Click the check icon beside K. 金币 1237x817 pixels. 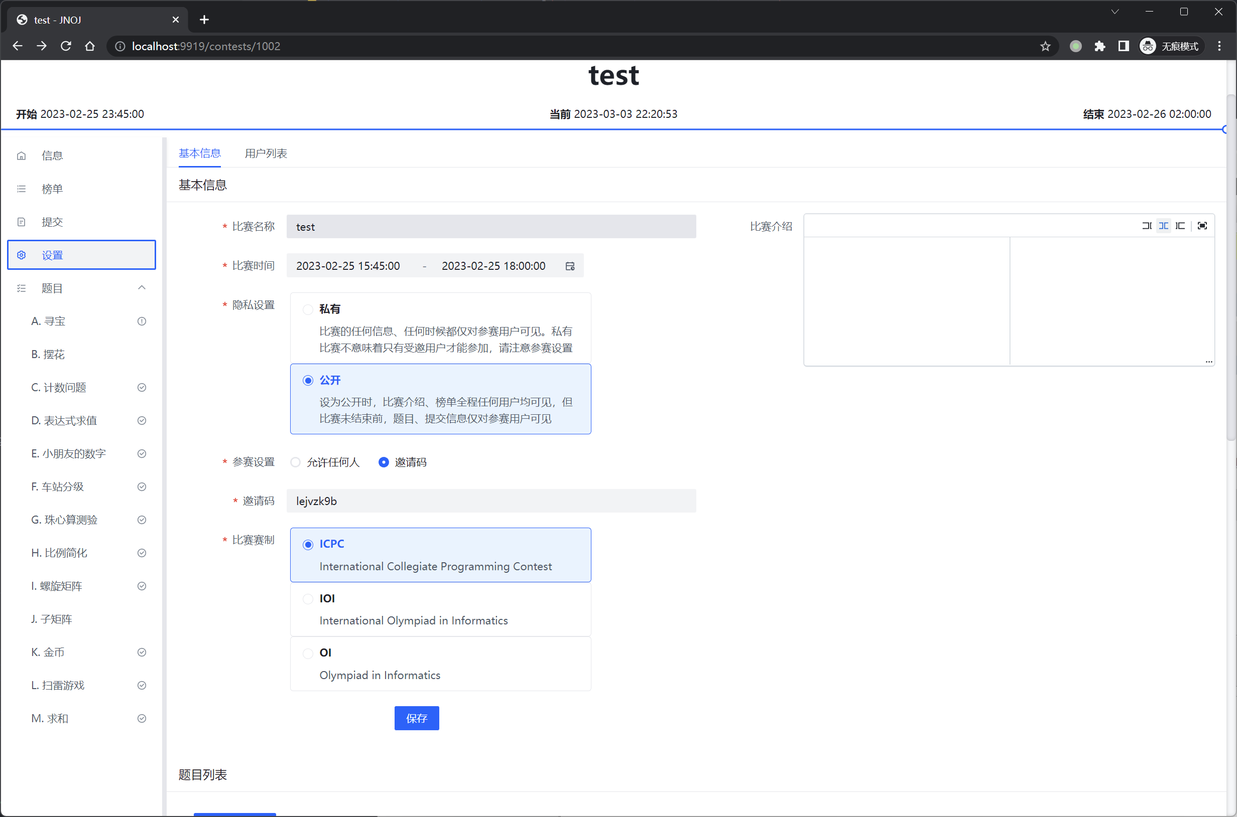point(142,652)
